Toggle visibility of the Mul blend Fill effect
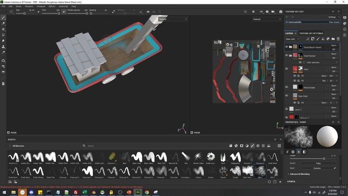Image resolution: width=348 pixels, height=196 pixels. [x=295, y=81]
